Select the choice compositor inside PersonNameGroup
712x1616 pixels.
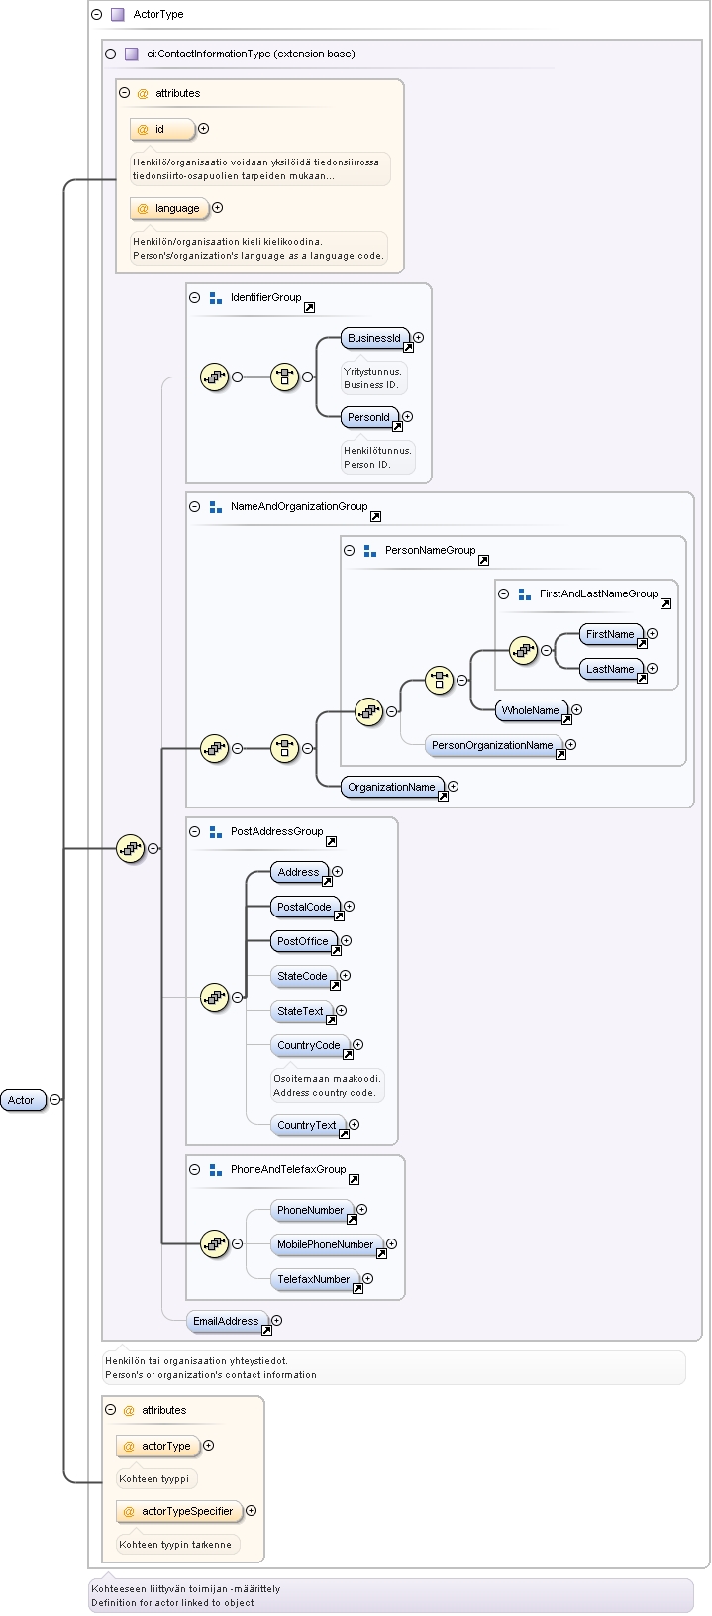pos(439,680)
